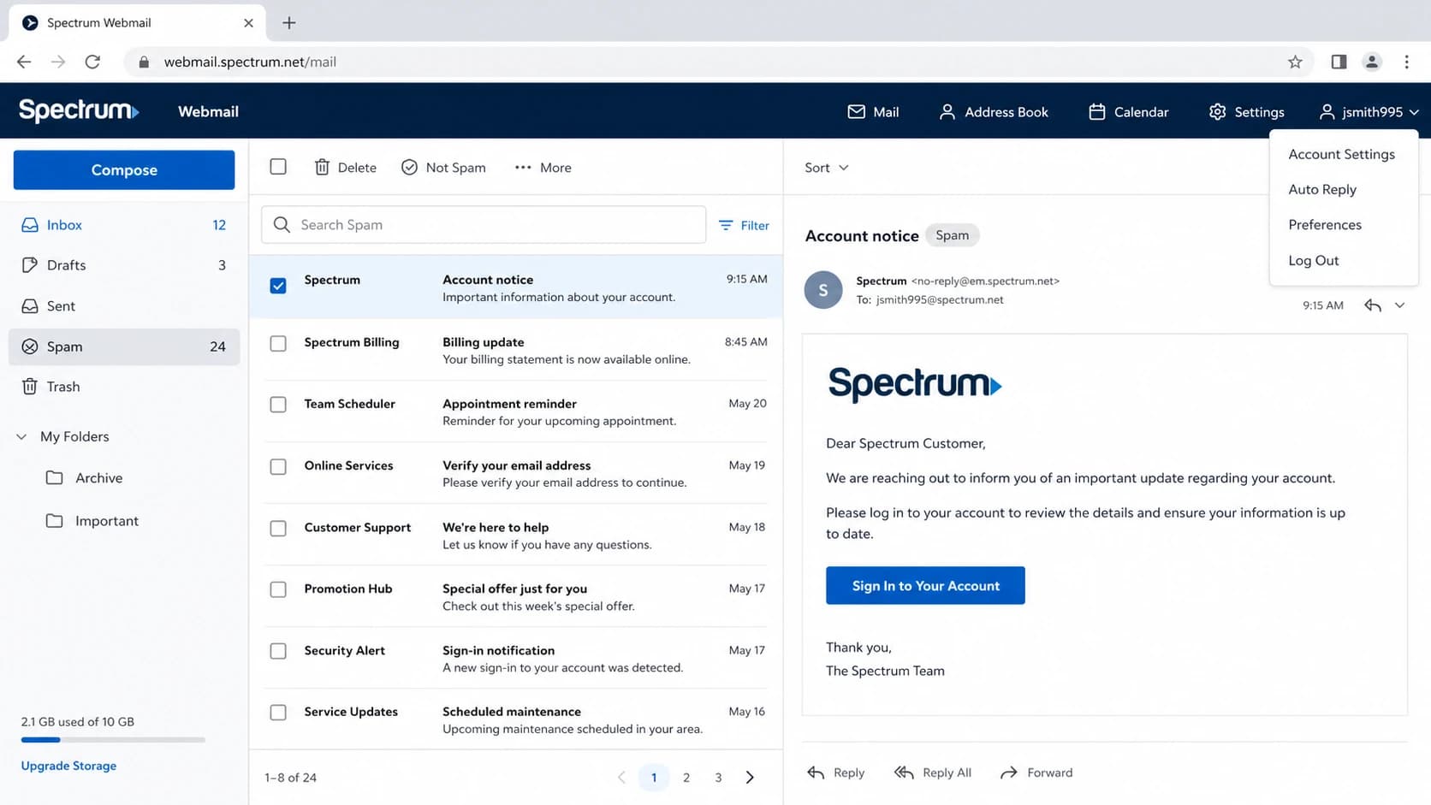Check the Customer Support message
Image resolution: width=1431 pixels, height=805 pixels.
point(278,528)
